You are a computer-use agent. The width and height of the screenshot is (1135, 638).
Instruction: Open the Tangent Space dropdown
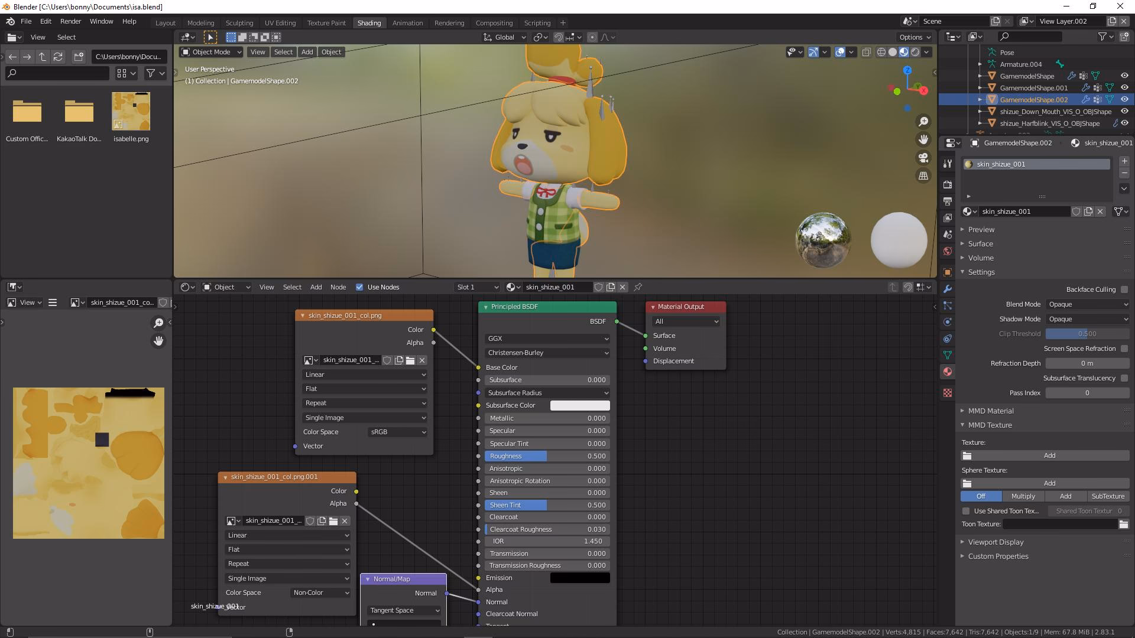coord(405,610)
